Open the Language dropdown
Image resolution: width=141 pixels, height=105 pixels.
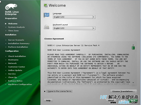tap(74, 17)
